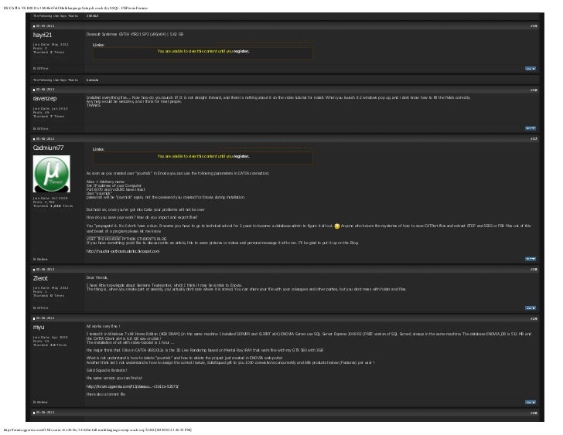The height and width of the screenshot is (435, 563).
Task: Click 'there also a torrent file' text
Action: [x=105, y=394]
